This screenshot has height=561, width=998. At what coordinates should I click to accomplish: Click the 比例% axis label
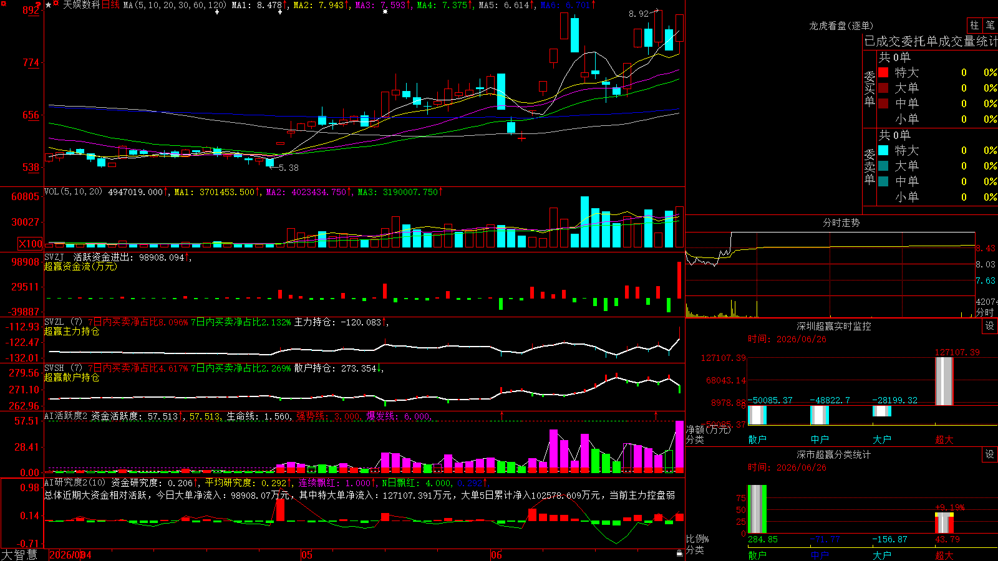697,539
